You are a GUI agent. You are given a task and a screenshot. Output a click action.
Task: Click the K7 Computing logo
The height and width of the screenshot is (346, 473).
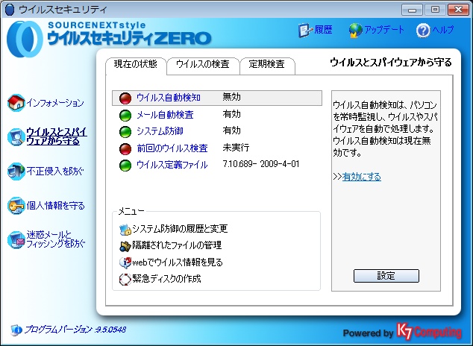429,332
